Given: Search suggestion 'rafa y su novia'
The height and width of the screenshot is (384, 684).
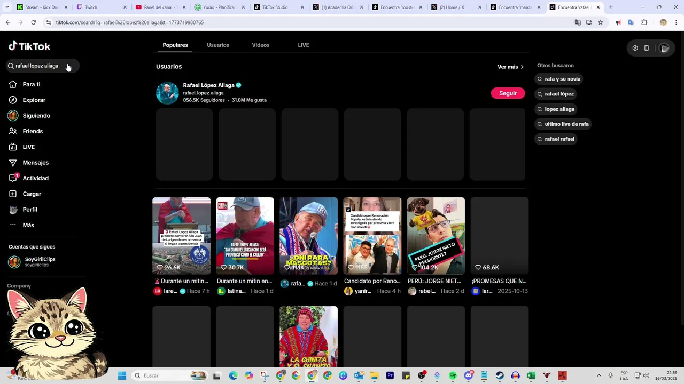Looking at the screenshot, I should coord(559,79).
